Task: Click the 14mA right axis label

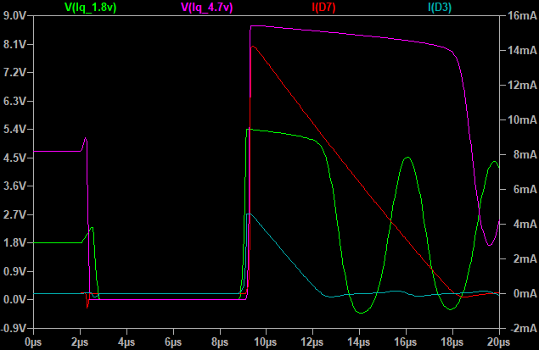Action: [x=522, y=51]
